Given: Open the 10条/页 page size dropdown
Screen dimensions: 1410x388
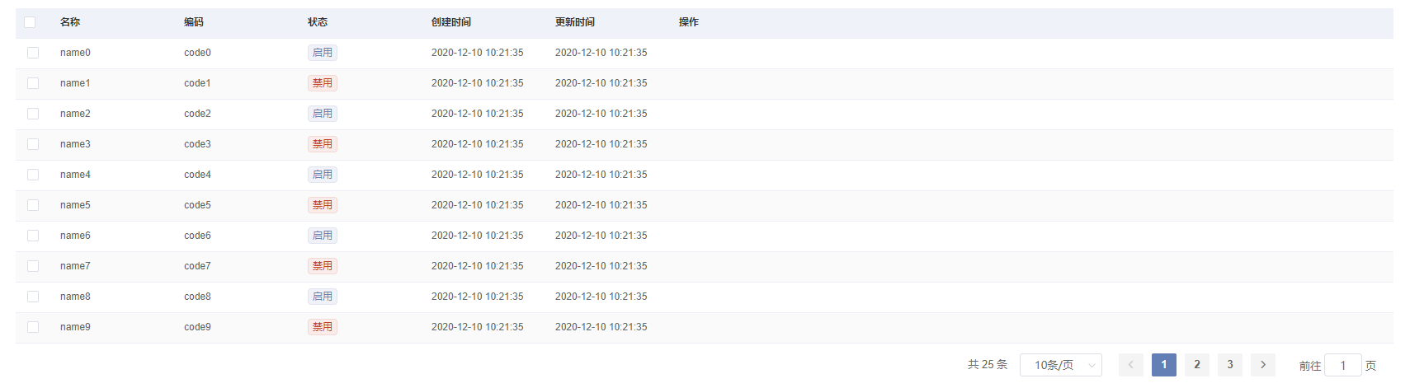Looking at the screenshot, I should (x=1060, y=365).
